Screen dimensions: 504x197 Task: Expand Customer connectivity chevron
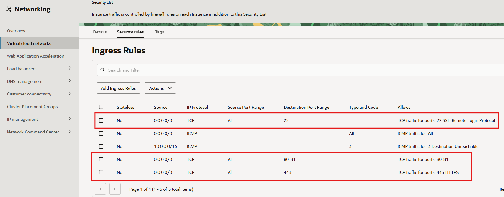coord(70,94)
